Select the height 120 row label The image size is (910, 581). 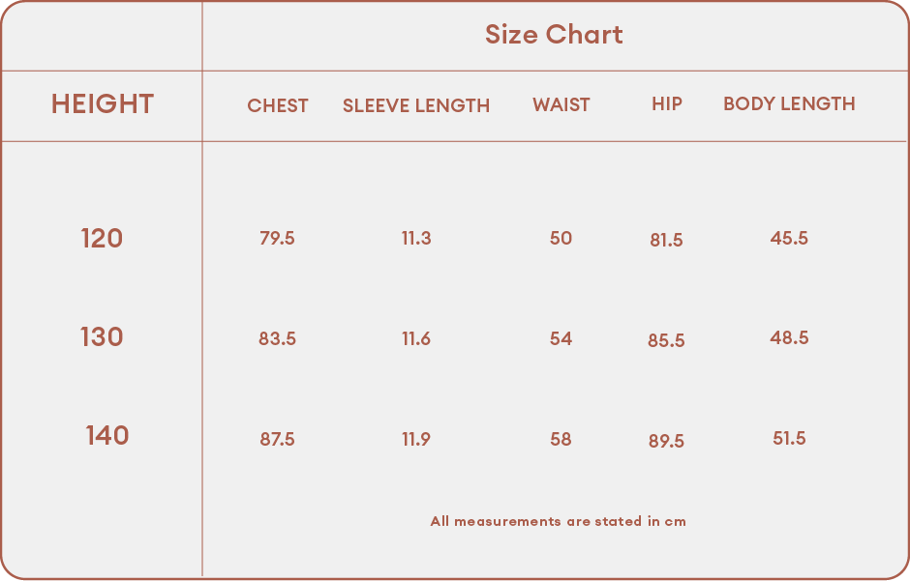(x=102, y=238)
